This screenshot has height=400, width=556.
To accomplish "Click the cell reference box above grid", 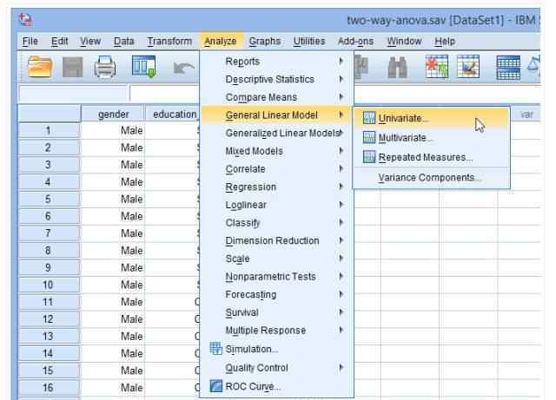I will (x=73, y=94).
